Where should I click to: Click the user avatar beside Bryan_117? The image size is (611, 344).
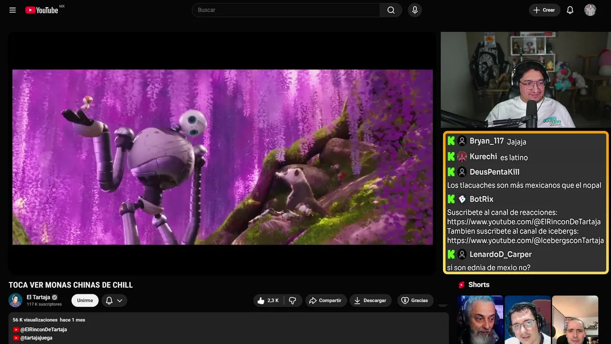(462, 141)
